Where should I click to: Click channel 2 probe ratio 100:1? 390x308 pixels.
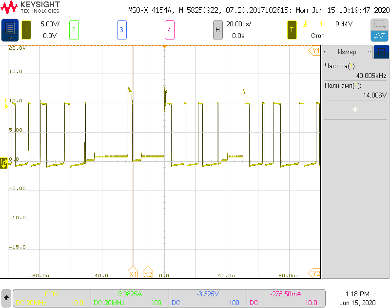point(158,303)
